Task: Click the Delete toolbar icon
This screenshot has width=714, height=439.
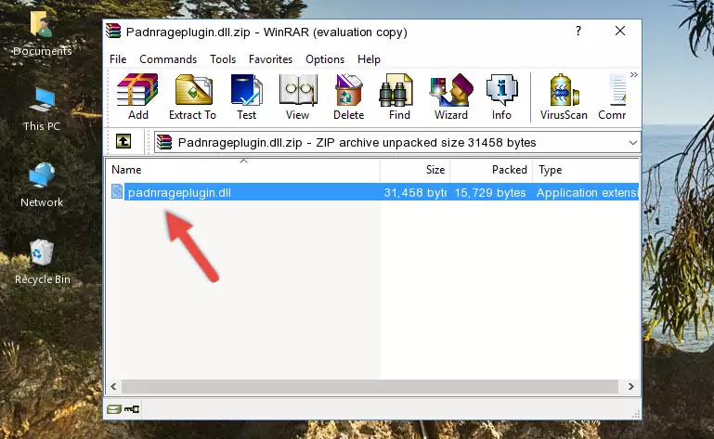Action: point(348,97)
